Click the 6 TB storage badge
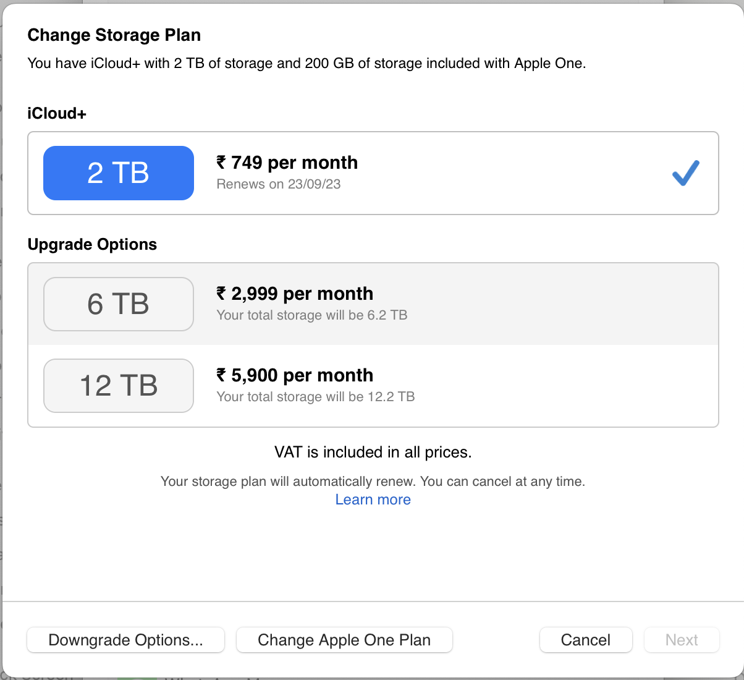This screenshot has width=744, height=680. point(118,304)
